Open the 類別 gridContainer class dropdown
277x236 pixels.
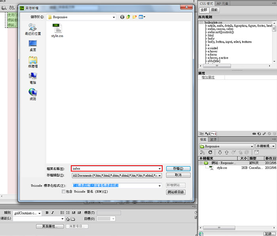(x=28, y=213)
